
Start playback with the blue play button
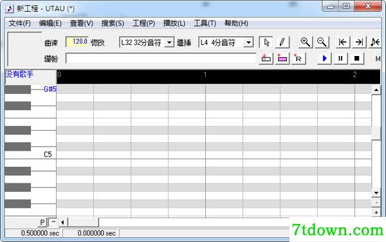coord(324,59)
